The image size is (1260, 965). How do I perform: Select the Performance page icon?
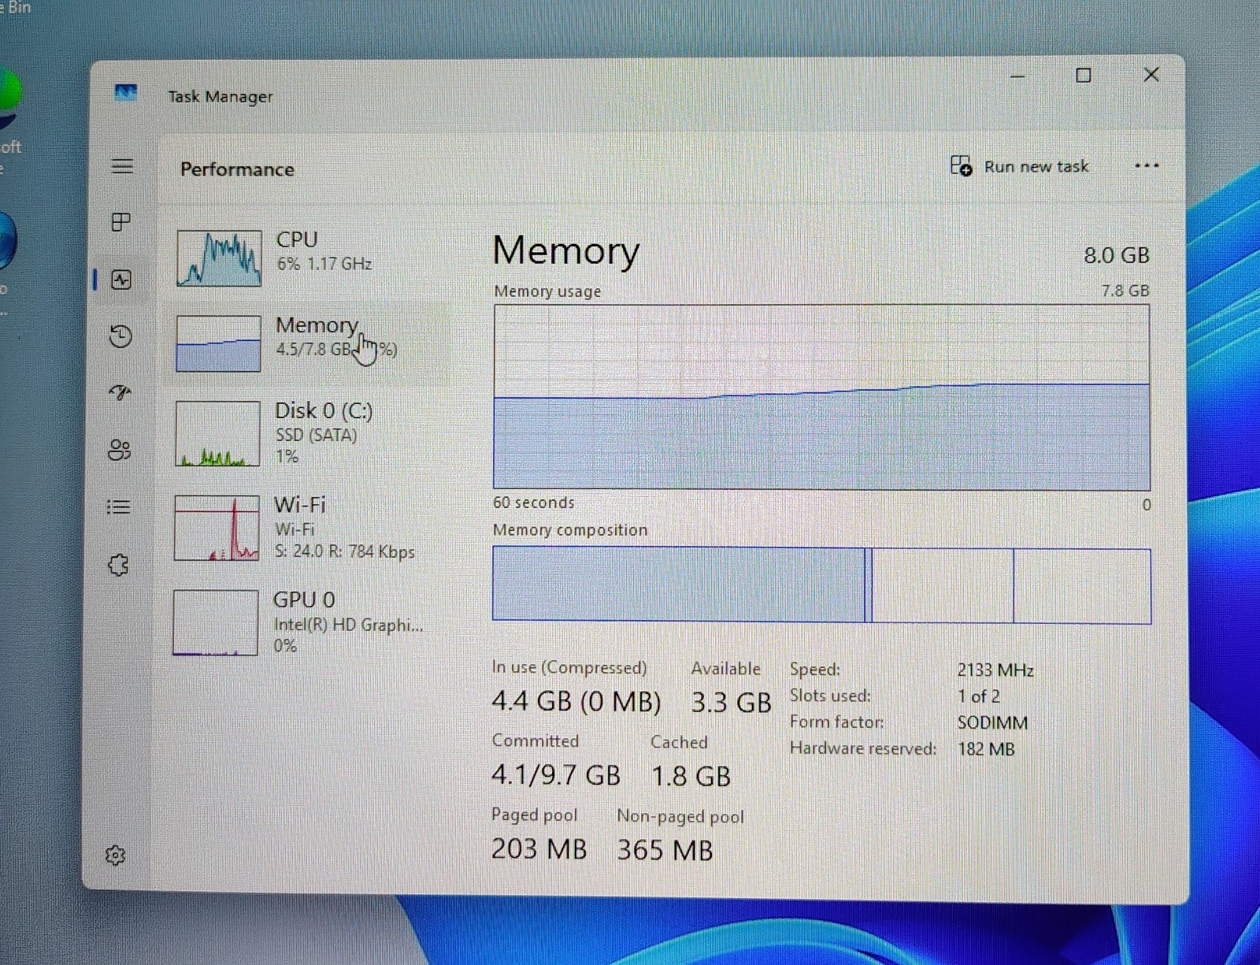(121, 280)
